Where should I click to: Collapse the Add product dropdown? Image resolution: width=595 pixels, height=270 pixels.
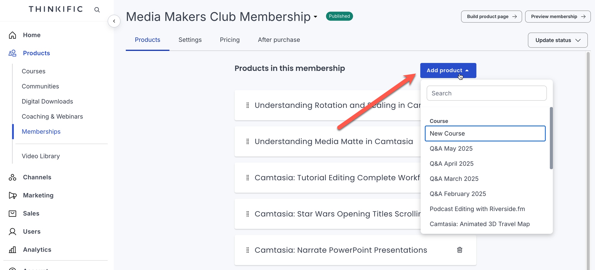(448, 70)
